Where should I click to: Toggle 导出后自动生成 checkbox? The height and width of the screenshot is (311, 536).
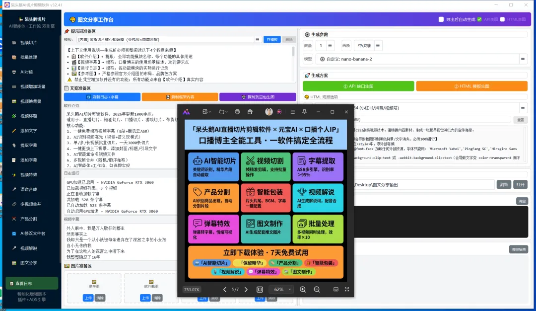click(x=441, y=19)
